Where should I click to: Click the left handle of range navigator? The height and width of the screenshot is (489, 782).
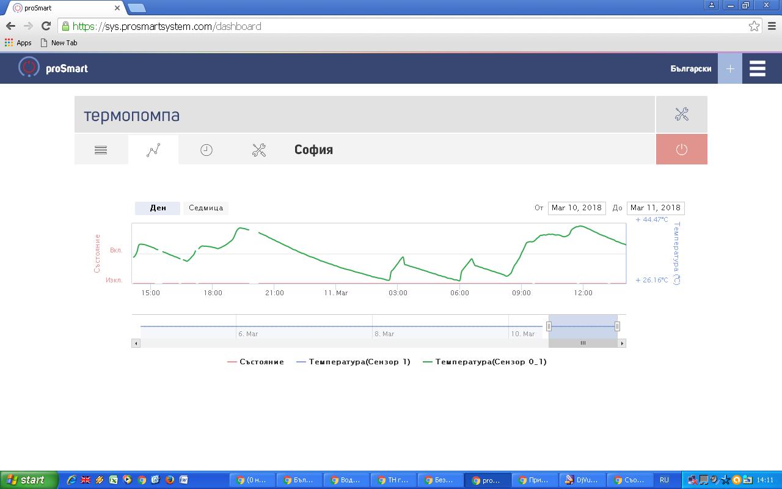click(x=549, y=326)
